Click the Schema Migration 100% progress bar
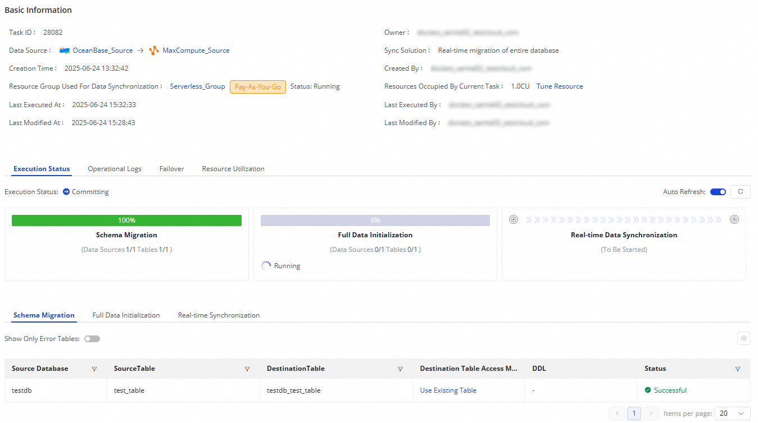This screenshot has width=758, height=423. (126, 220)
